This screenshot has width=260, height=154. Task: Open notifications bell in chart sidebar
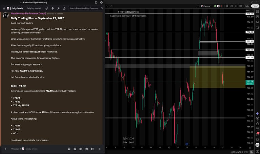point(257,139)
